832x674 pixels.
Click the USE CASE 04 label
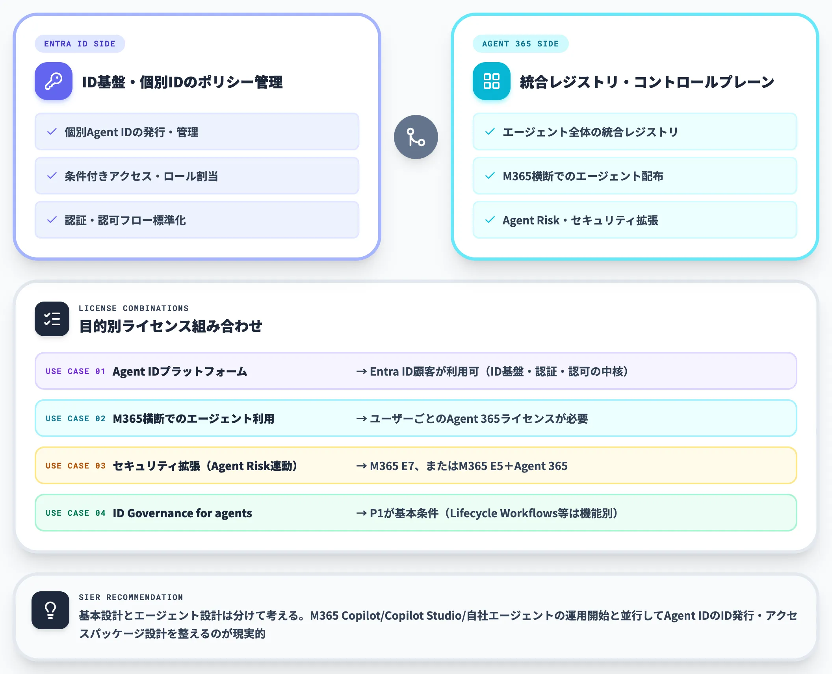tap(75, 513)
